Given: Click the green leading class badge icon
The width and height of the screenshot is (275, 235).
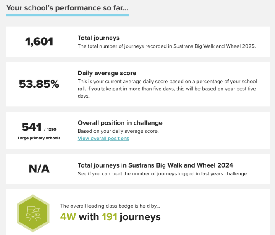Looking at the screenshot, I should tap(33, 213).
